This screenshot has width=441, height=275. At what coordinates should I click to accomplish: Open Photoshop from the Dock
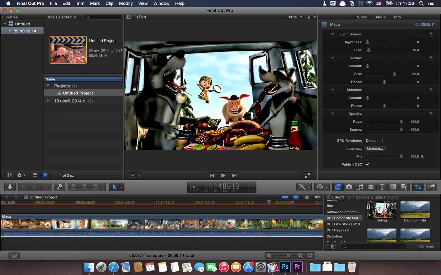(285, 267)
